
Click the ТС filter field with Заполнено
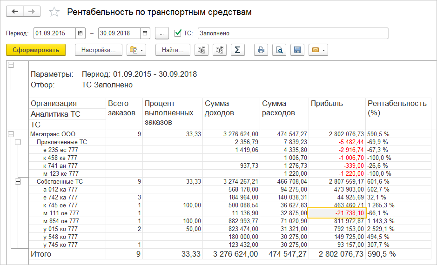[292, 33]
